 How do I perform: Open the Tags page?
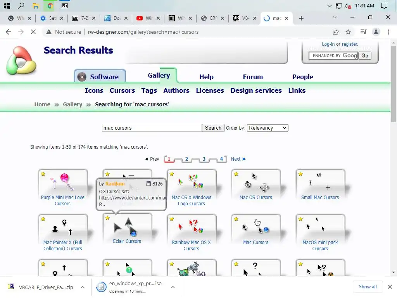point(149,90)
